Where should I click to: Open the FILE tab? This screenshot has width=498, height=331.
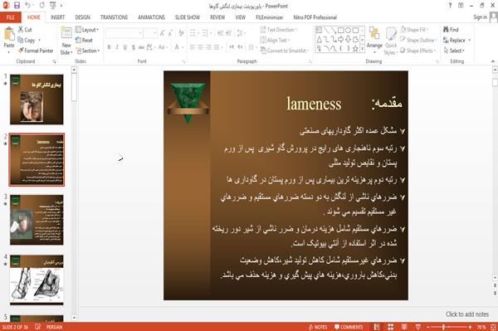(11, 17)
